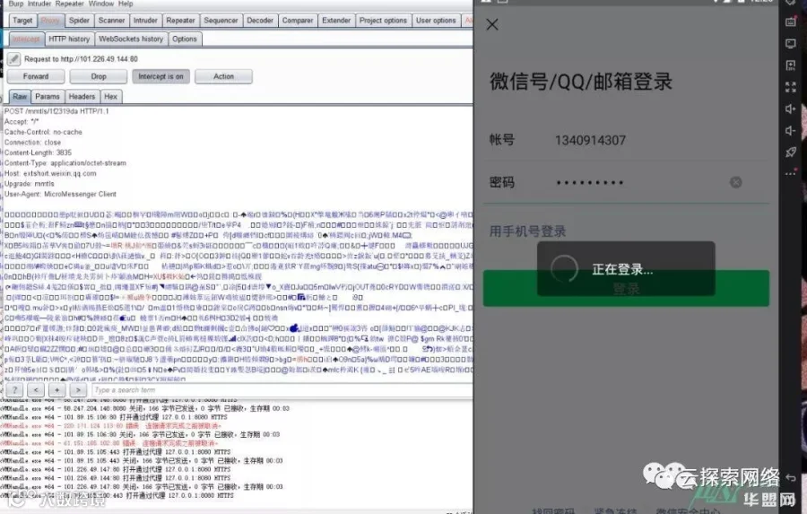Select the proxy Options sub-tab
The width and height of the screenshot is (807, 514).
point(184,39)
